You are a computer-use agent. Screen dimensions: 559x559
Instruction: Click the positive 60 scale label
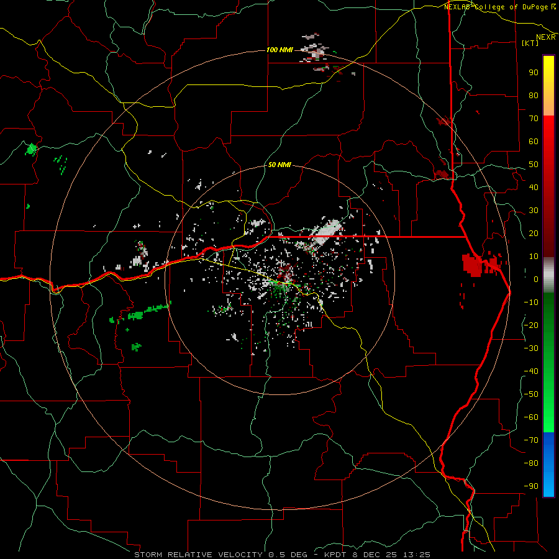(534, 141)
